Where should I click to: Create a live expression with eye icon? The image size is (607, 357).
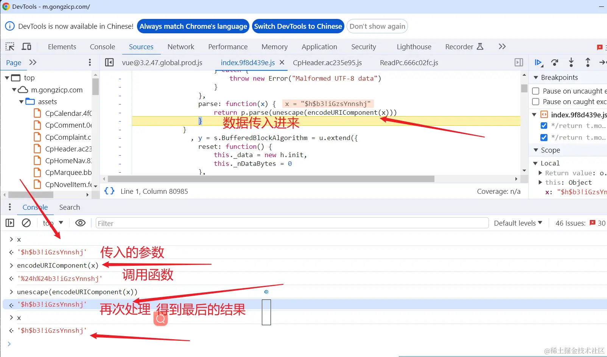pos(80,223)
